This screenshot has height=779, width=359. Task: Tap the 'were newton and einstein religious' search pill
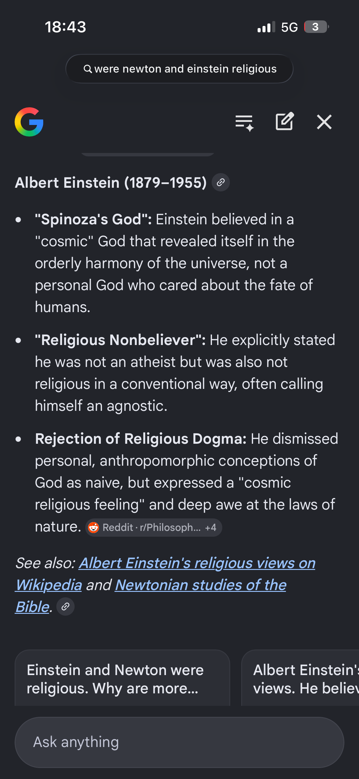click(x=179, y=69)
